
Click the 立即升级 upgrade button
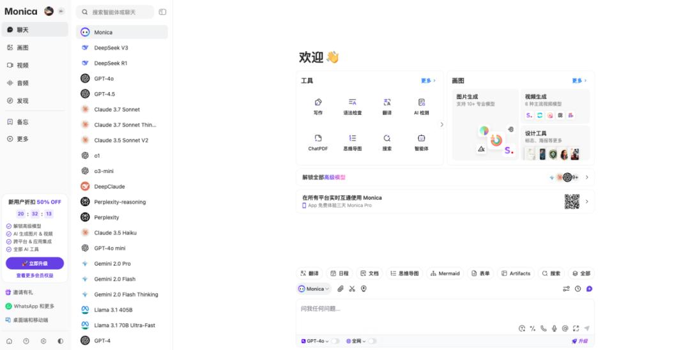pyautogui.click(x=34, y=263)
